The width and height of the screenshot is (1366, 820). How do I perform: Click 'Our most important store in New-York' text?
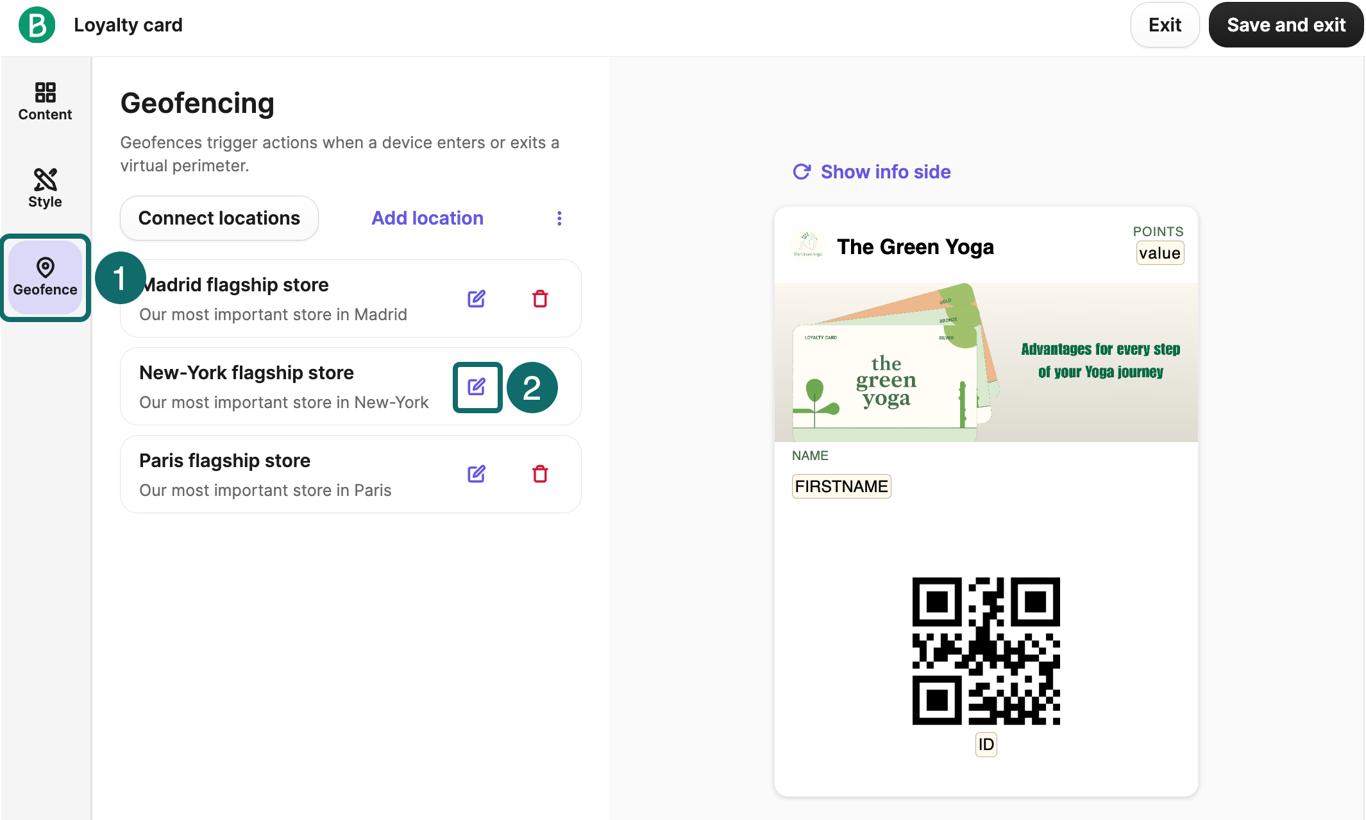click(283, 402)
